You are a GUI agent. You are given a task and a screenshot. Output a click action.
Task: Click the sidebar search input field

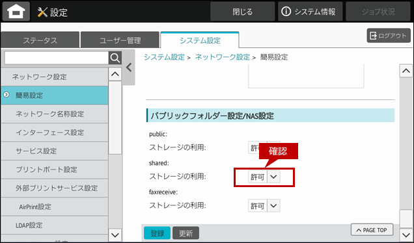tap(57, 58)
